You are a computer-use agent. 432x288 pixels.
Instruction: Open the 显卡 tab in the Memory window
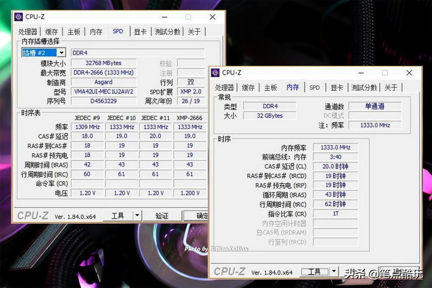(336, 88)
